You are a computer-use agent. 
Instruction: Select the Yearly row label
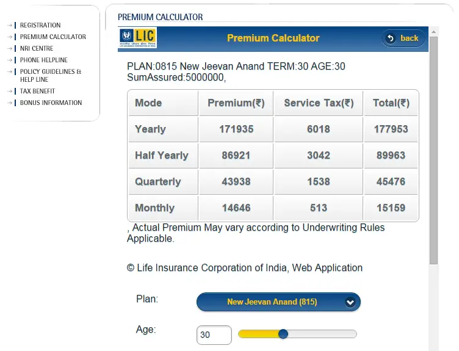coord(150,129)
